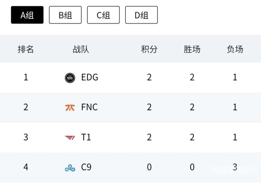Click C9's losses value 3
The width and height of the screenshot is (261, 184).
pos(235,167)
